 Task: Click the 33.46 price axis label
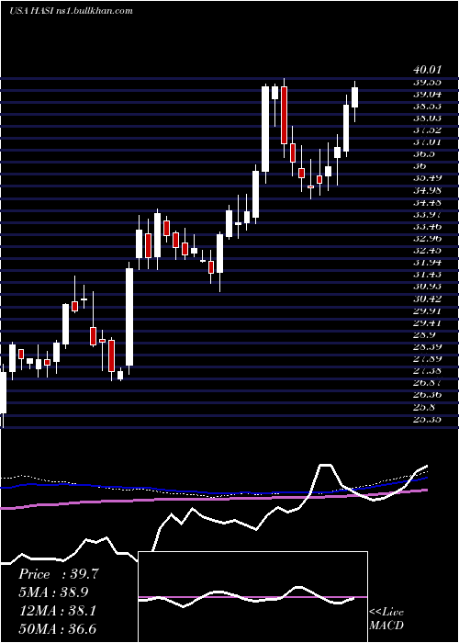click(x=428, y=226)
